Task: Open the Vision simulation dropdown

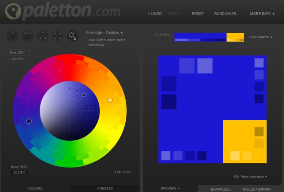Action: (254, 177)
